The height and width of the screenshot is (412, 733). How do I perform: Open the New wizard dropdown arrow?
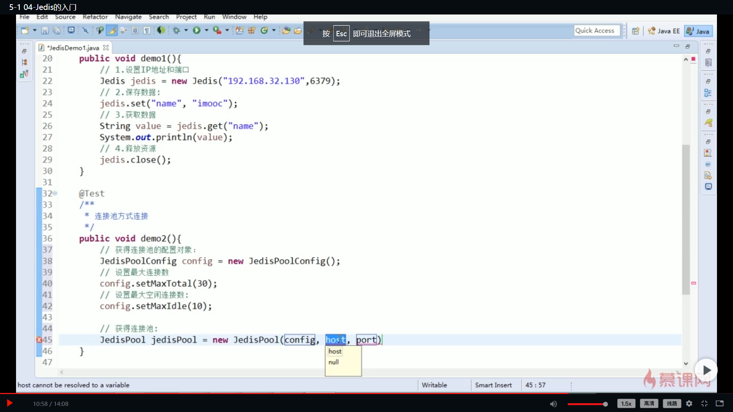(x=35, y=30)
